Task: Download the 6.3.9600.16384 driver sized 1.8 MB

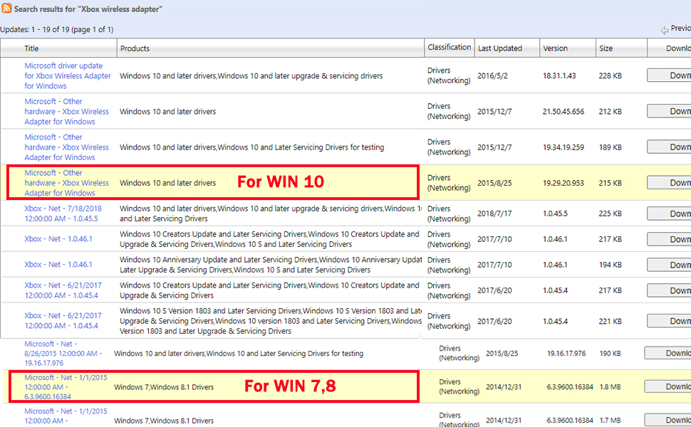Action: click(667, 386)
